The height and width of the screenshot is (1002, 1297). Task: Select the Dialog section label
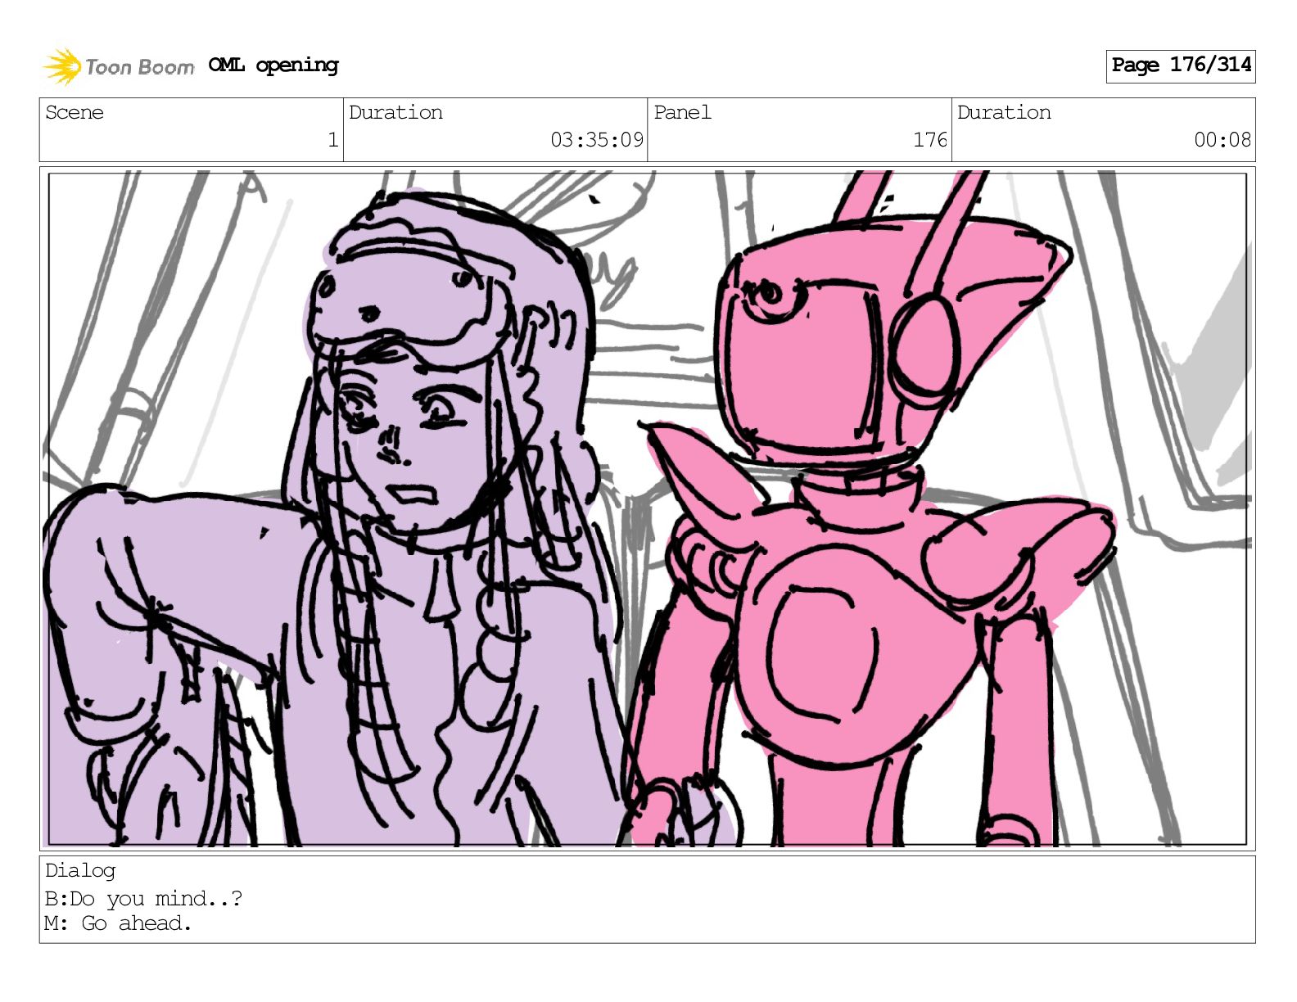pos(80,870)
